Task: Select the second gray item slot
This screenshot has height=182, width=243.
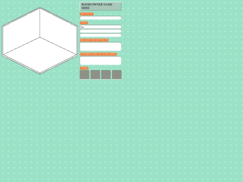Action: point(95,75)
